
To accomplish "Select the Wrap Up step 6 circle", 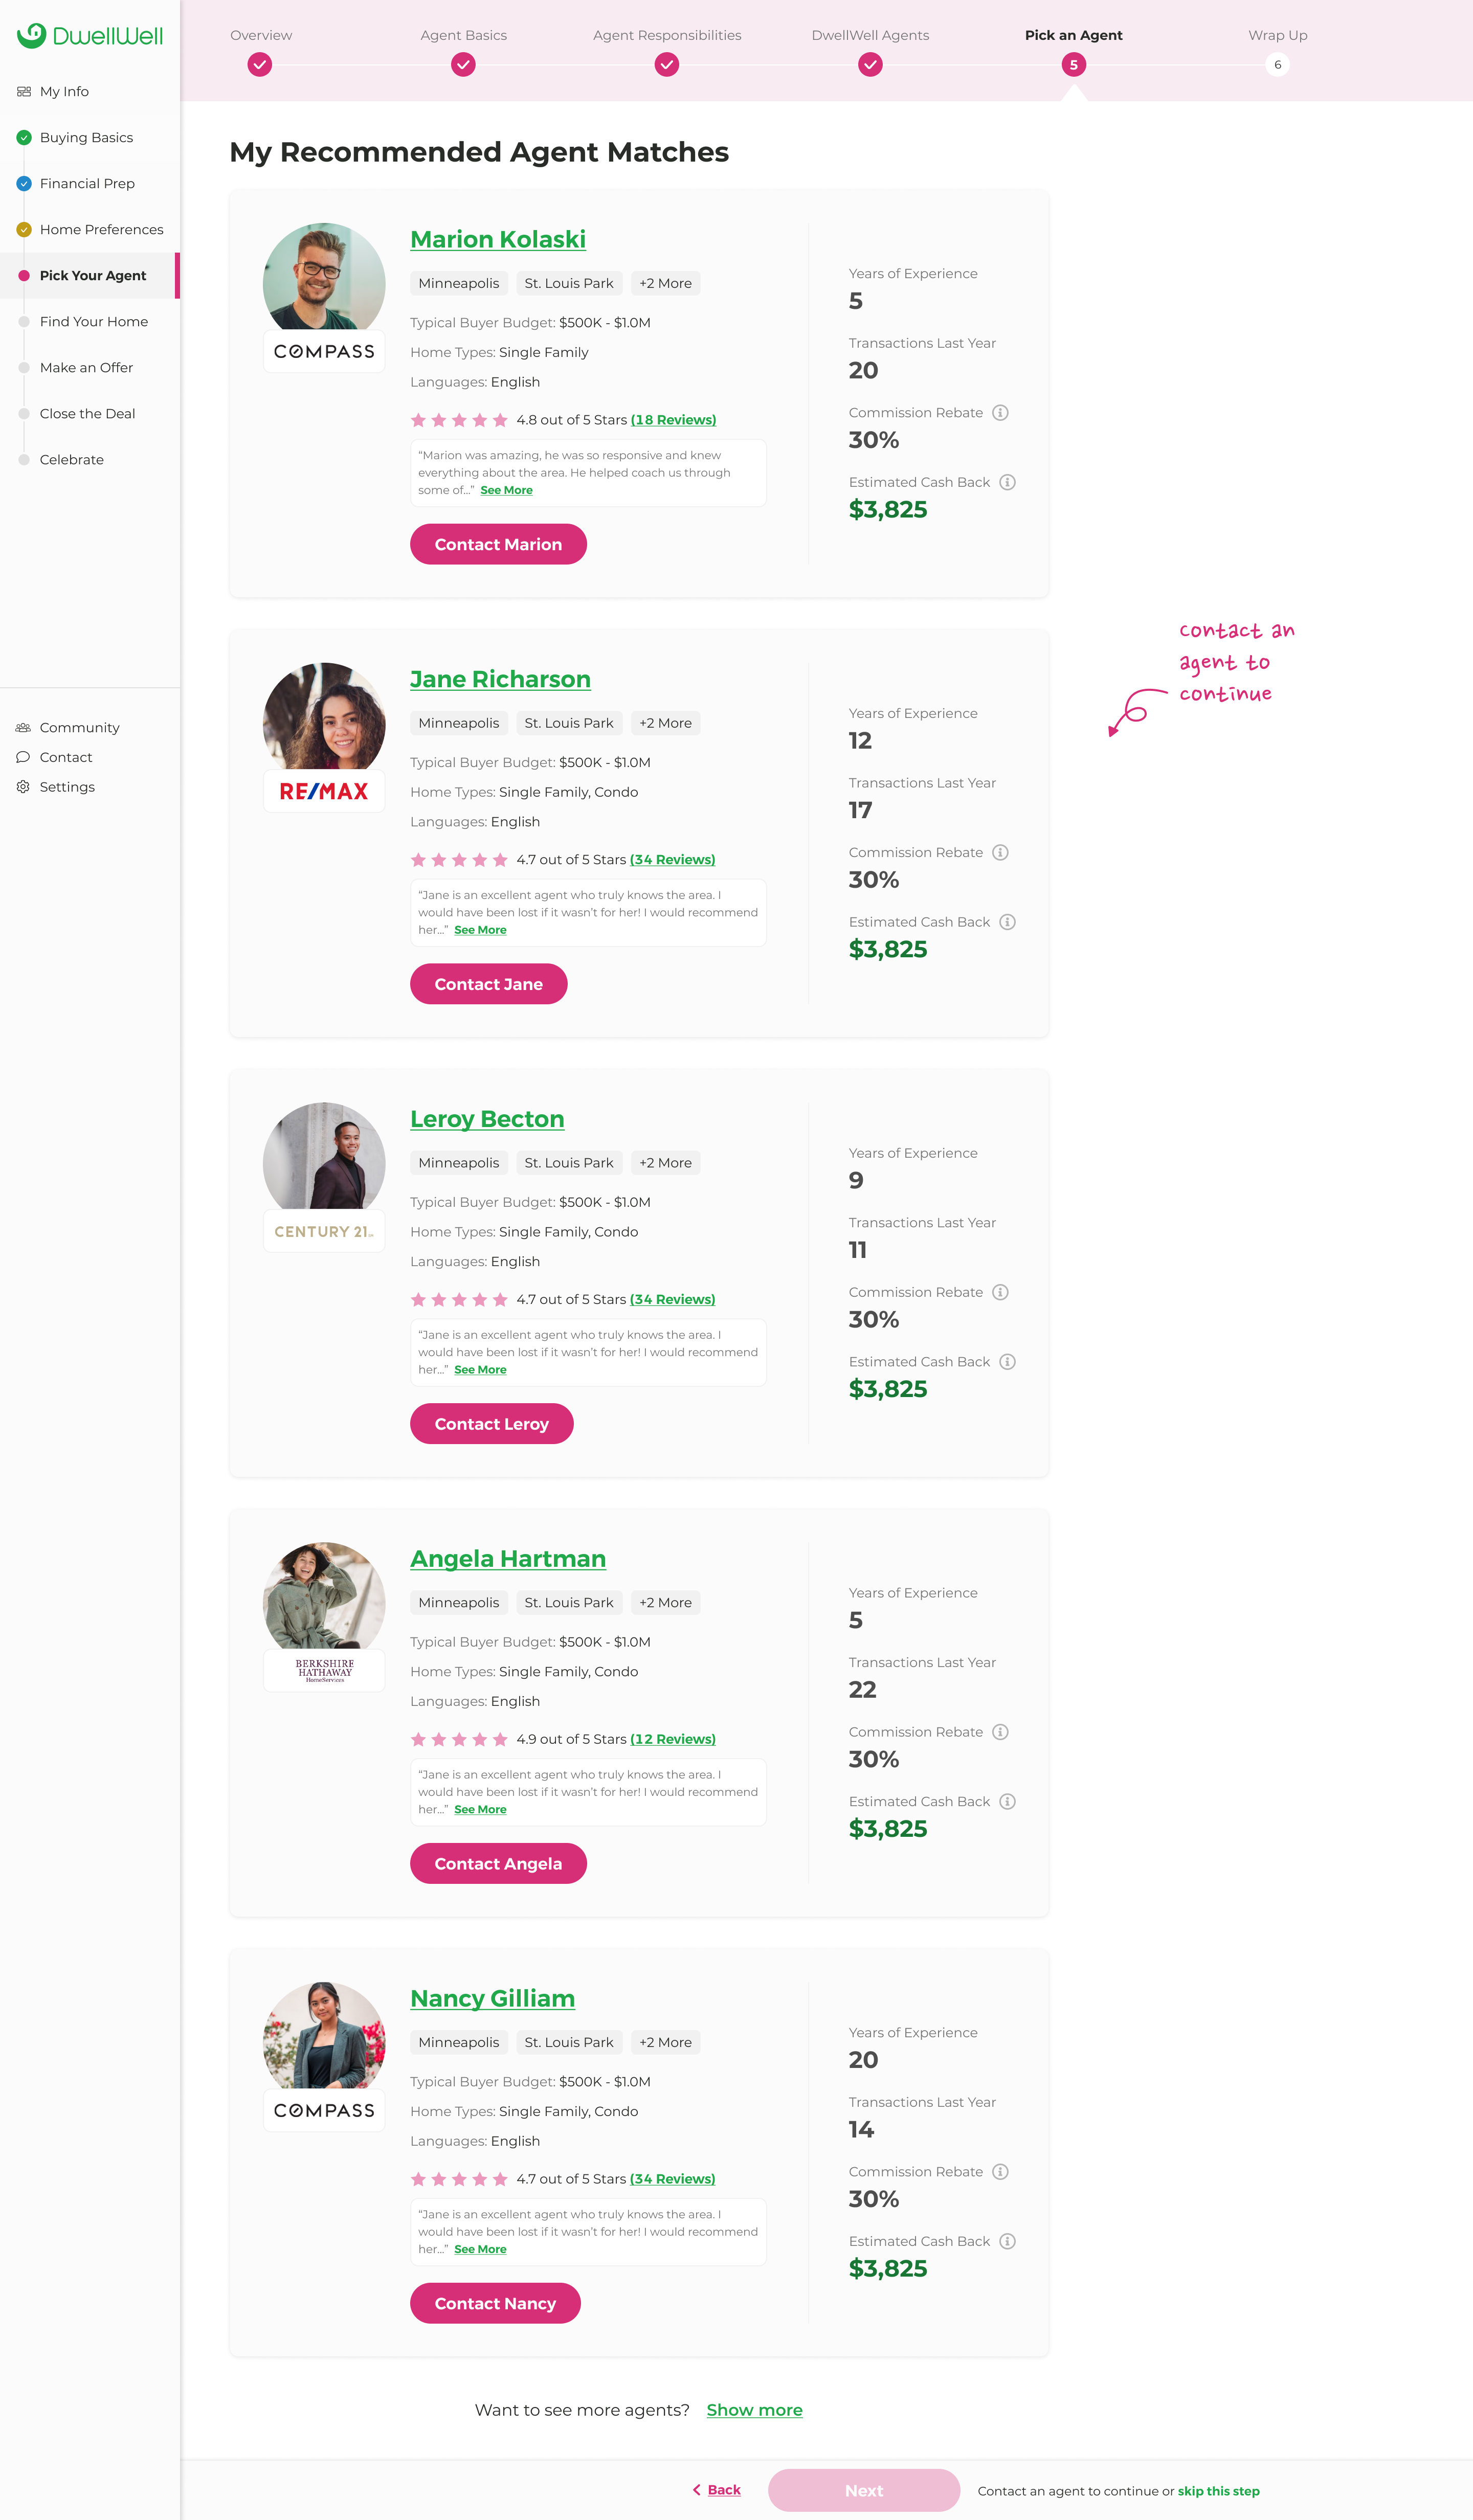I will pyautogui.click(x=1277, y=65).
